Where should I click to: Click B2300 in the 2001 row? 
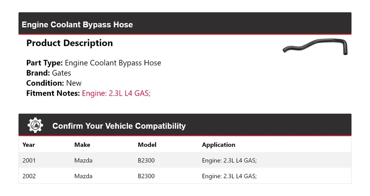click(146, 160)
